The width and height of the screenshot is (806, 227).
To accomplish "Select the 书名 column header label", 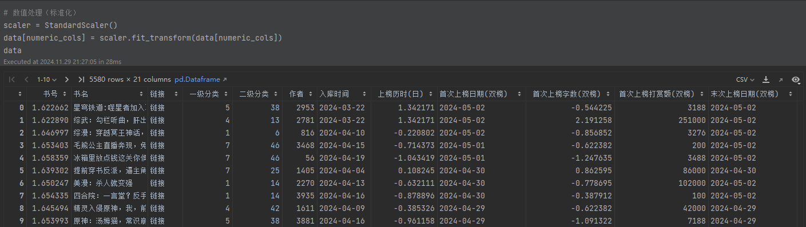I will click(x=81, y=94).
